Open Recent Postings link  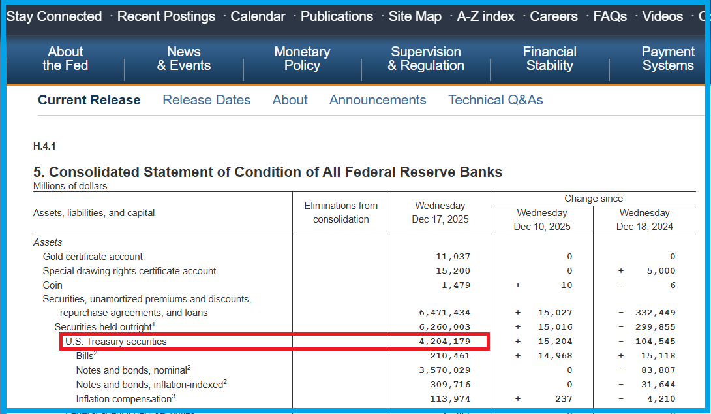coord(166,16)
